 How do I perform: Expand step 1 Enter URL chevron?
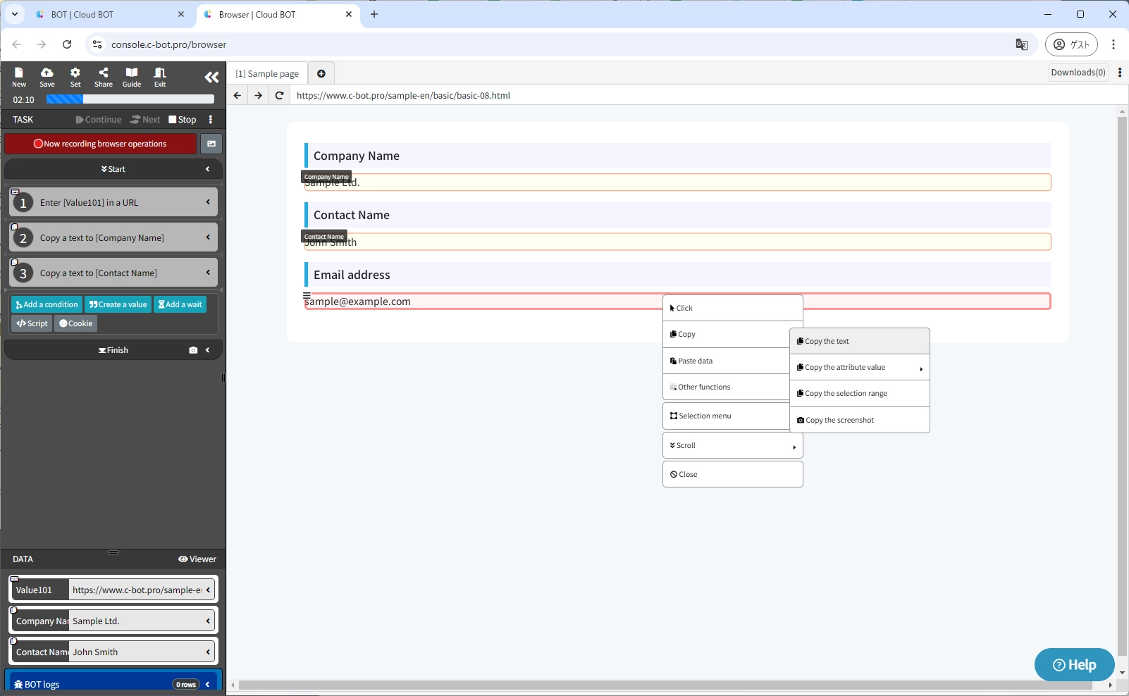click(x=208, y=202)
